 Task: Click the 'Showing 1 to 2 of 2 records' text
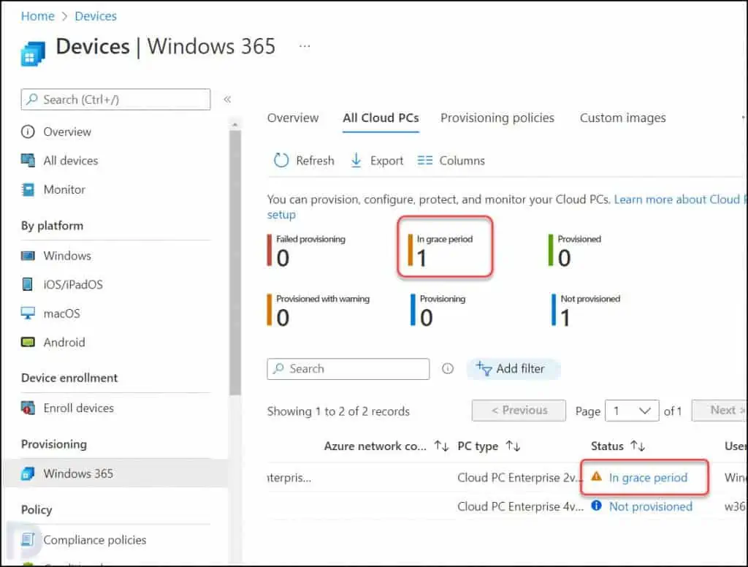338,411
